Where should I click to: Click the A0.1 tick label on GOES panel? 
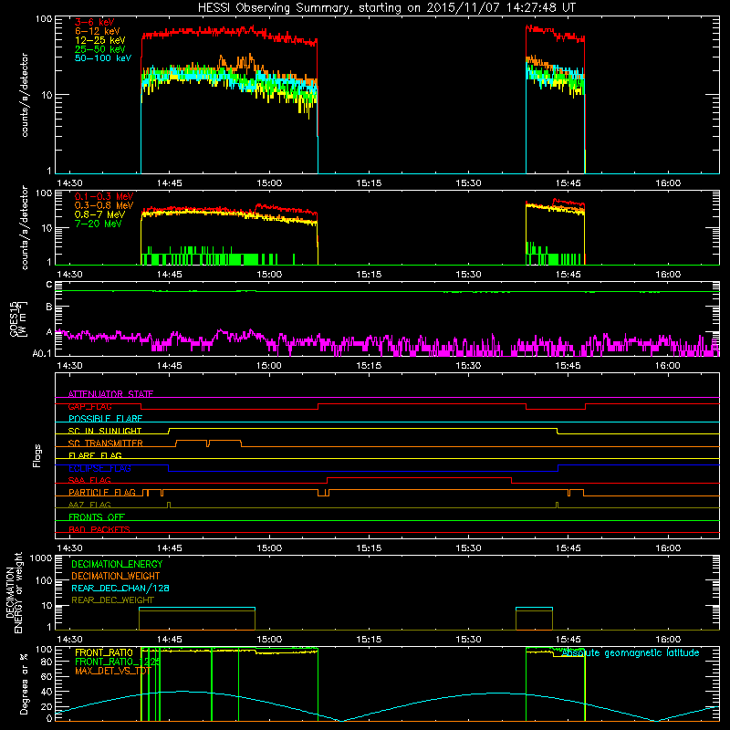click(x=42, y=354)
